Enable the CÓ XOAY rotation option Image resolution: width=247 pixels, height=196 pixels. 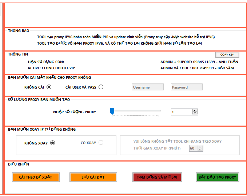click(101, 143)
